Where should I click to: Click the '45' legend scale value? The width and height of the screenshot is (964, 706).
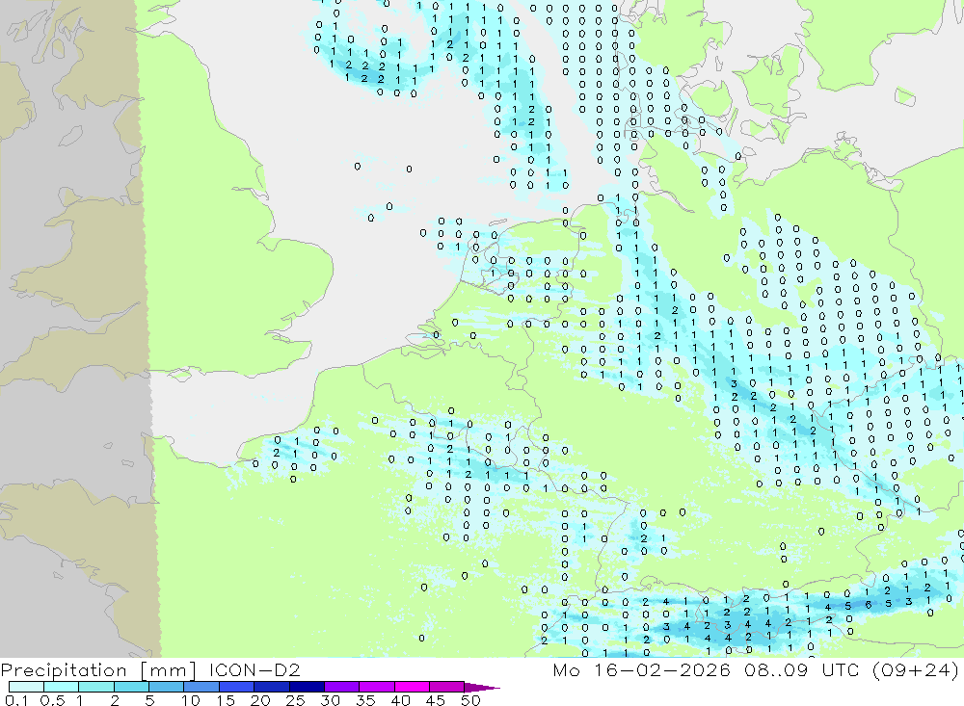pos(436,700)
